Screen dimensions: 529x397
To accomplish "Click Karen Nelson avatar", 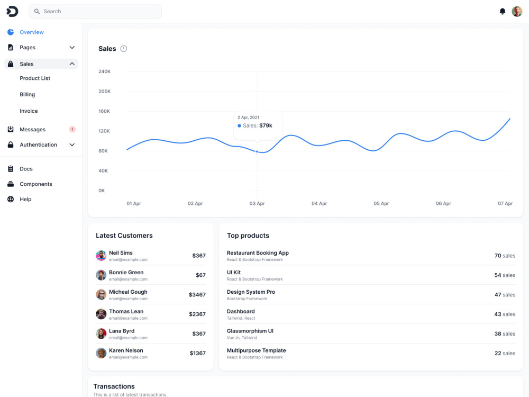I will (x=101, y=353).
